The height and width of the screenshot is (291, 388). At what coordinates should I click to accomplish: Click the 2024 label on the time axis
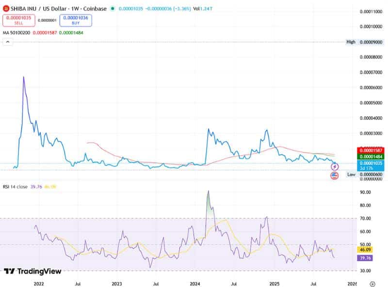click(195, 283)
